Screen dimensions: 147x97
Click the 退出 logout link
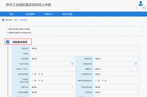point(144,8)
